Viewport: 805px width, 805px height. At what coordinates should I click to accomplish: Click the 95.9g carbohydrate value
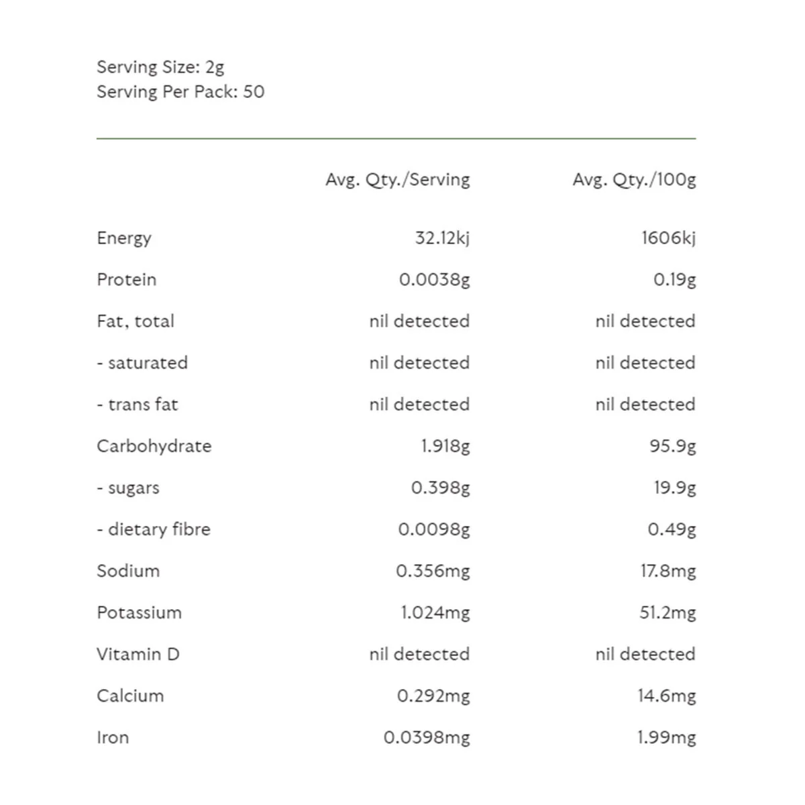coord(672,446)
